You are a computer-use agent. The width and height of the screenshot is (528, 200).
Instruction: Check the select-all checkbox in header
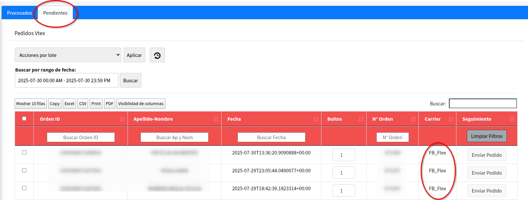tap(24, 119)
